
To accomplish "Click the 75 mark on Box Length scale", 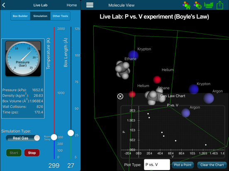I will point(76,82).
